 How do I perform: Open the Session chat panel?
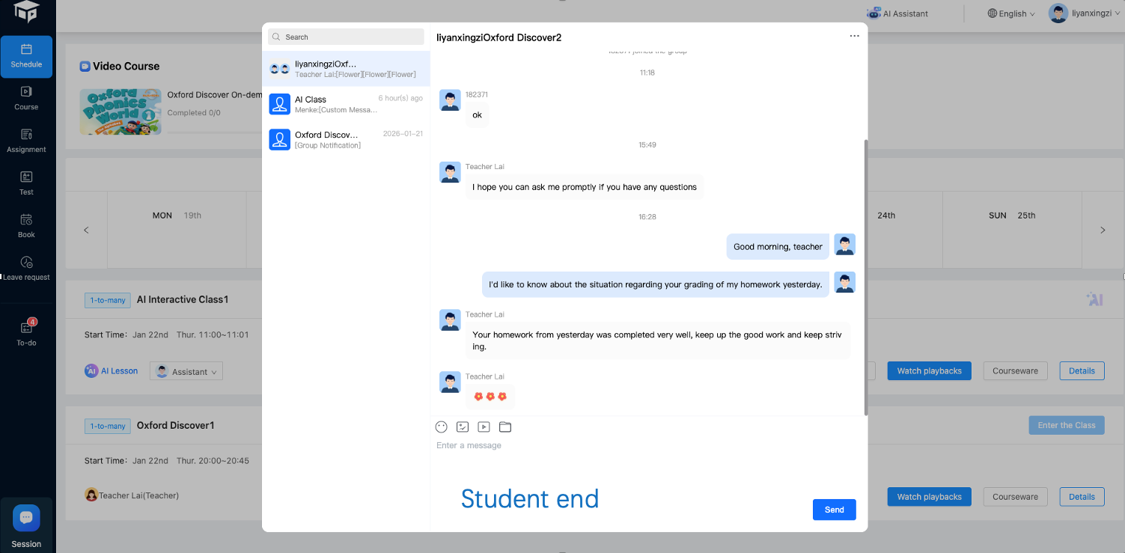click(26, 525)
